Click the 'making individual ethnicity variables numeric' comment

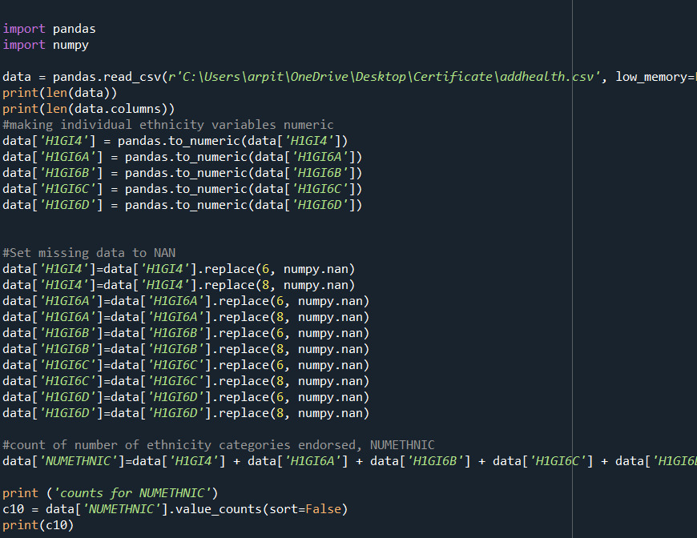[168, 125]
